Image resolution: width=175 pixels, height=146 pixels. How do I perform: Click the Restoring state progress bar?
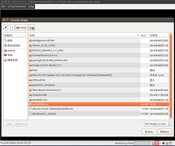[x=142, y=143]
